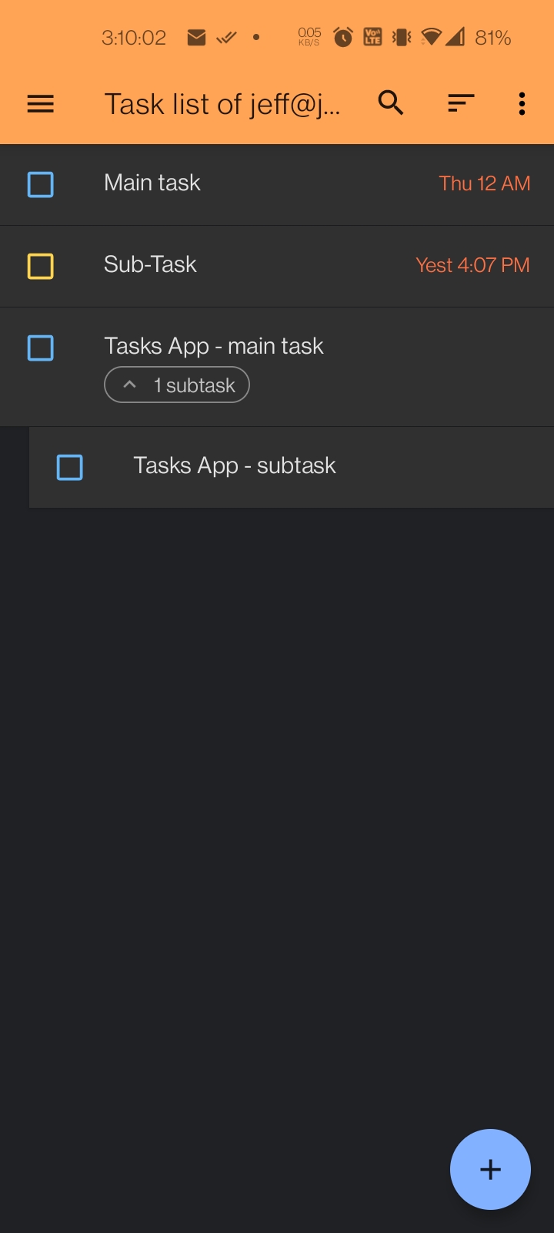Complete the Tasks App - subtask checkbox
554x1233 pixels.
69,467
